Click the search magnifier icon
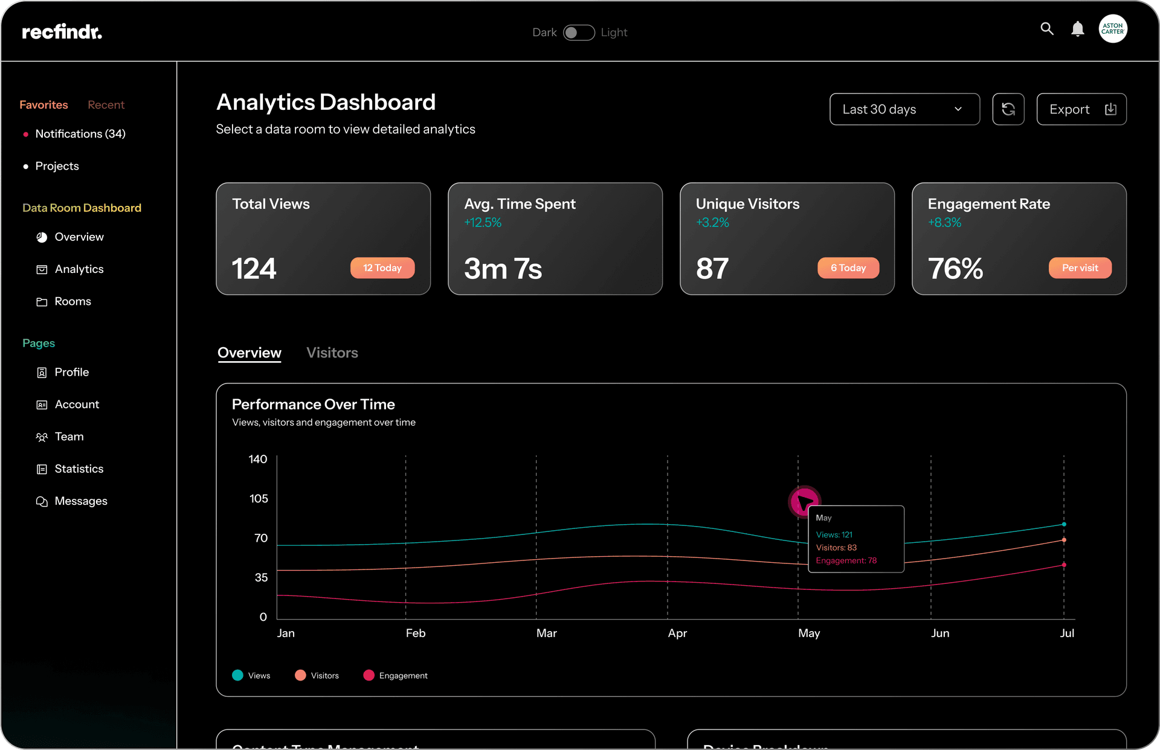The height and width of the screenshot is (750, 1160). click(x=1046, y=28)
